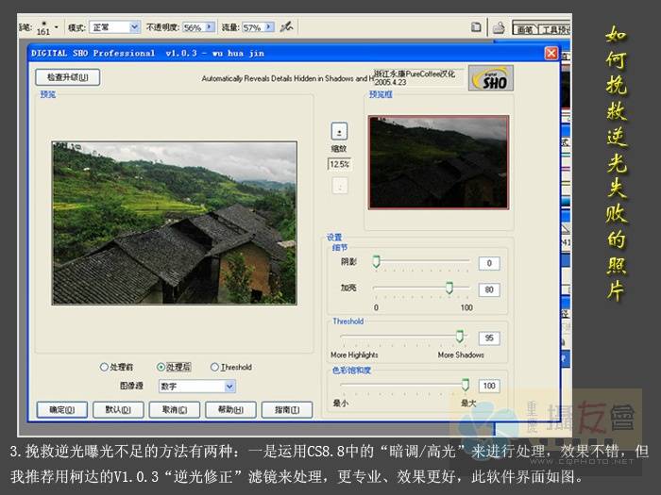661x495 pixels.
Task: Click the 12.5% zoom value field
Action: tap(339, 164)
